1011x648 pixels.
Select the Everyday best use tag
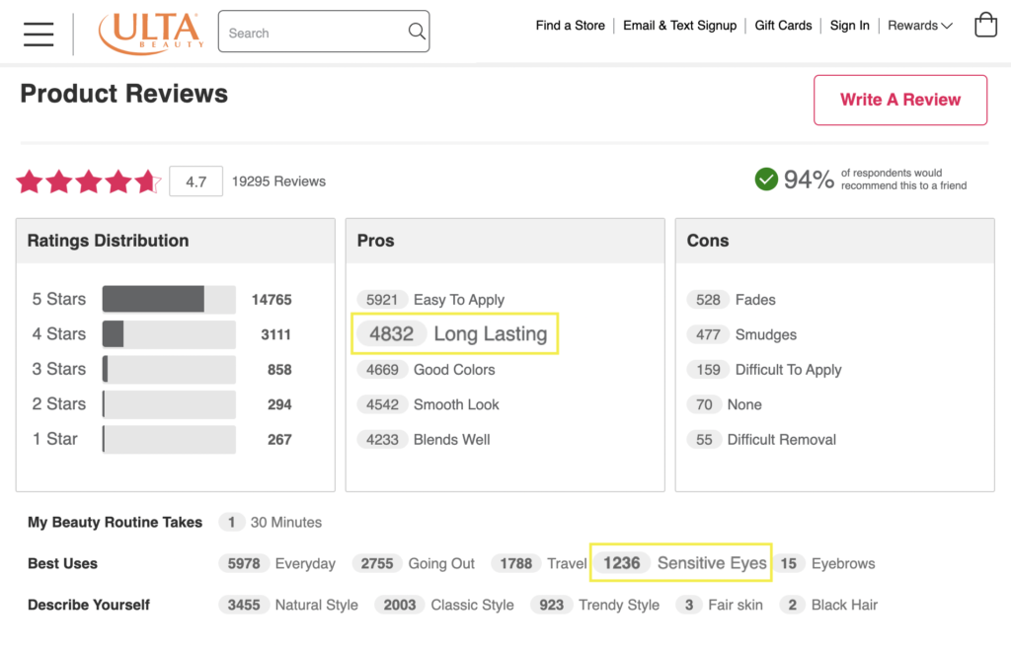click(276, 562)
